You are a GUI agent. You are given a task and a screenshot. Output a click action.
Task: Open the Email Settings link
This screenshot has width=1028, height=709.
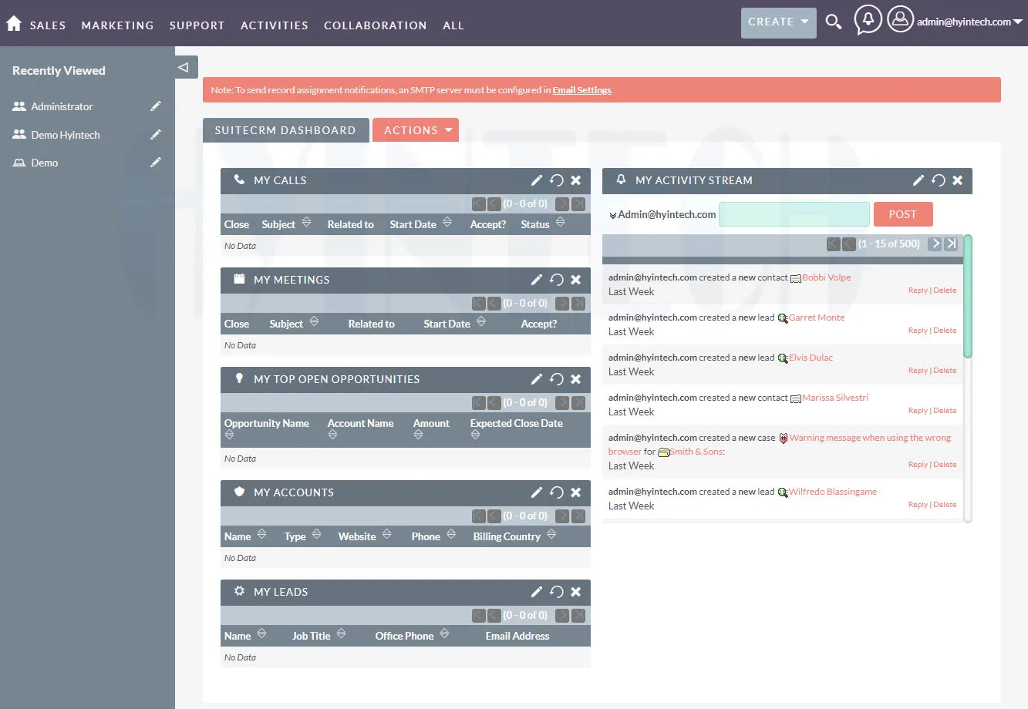tap(581, 90)
